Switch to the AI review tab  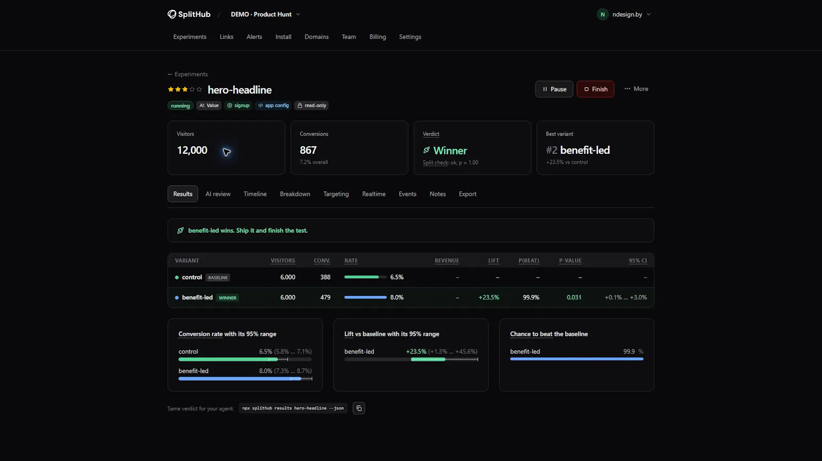point(218,194)
